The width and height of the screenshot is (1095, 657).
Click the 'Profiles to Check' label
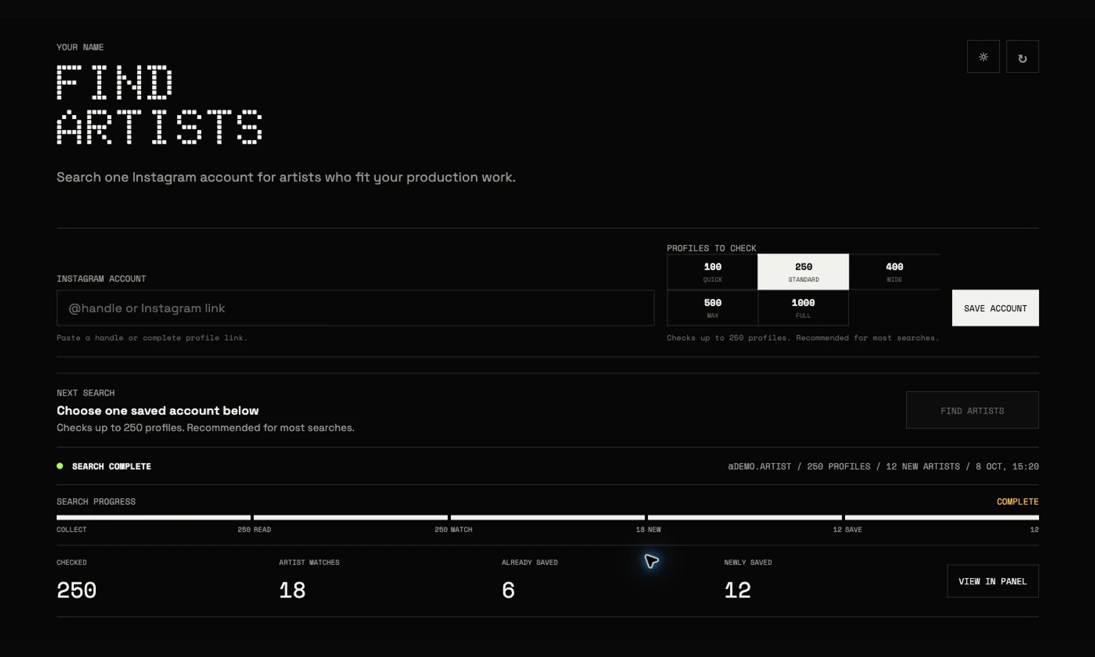click(712, 248)
